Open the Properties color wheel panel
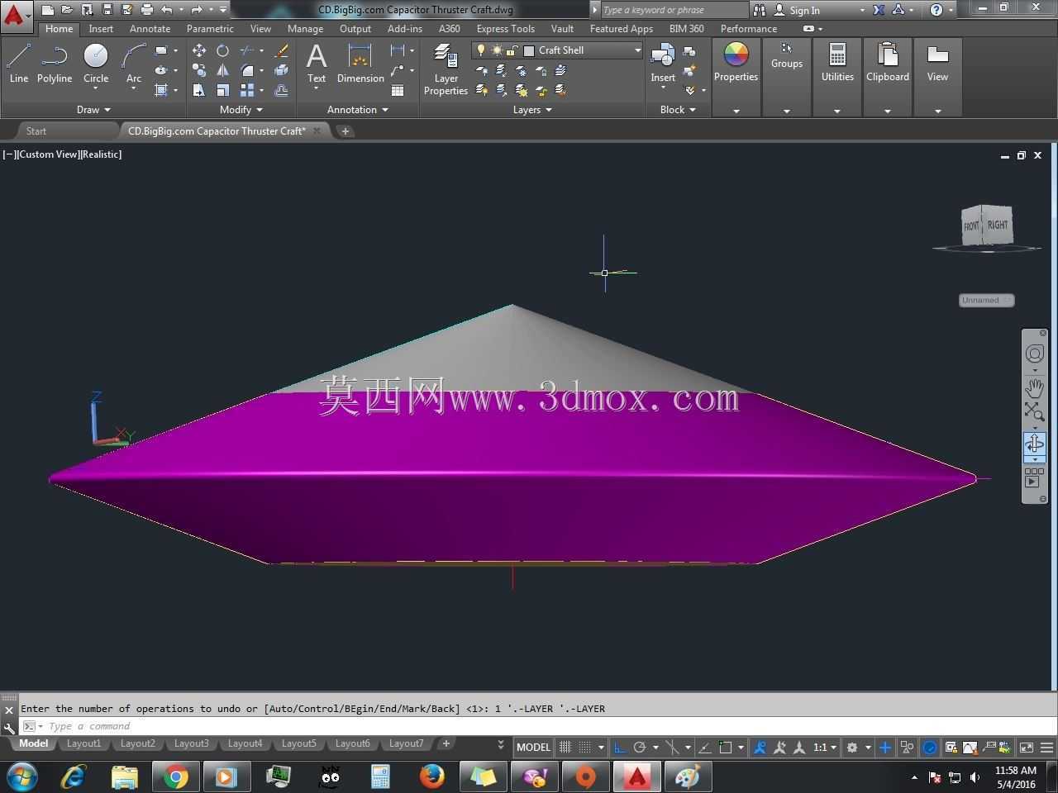 click(x=736, y=63)
